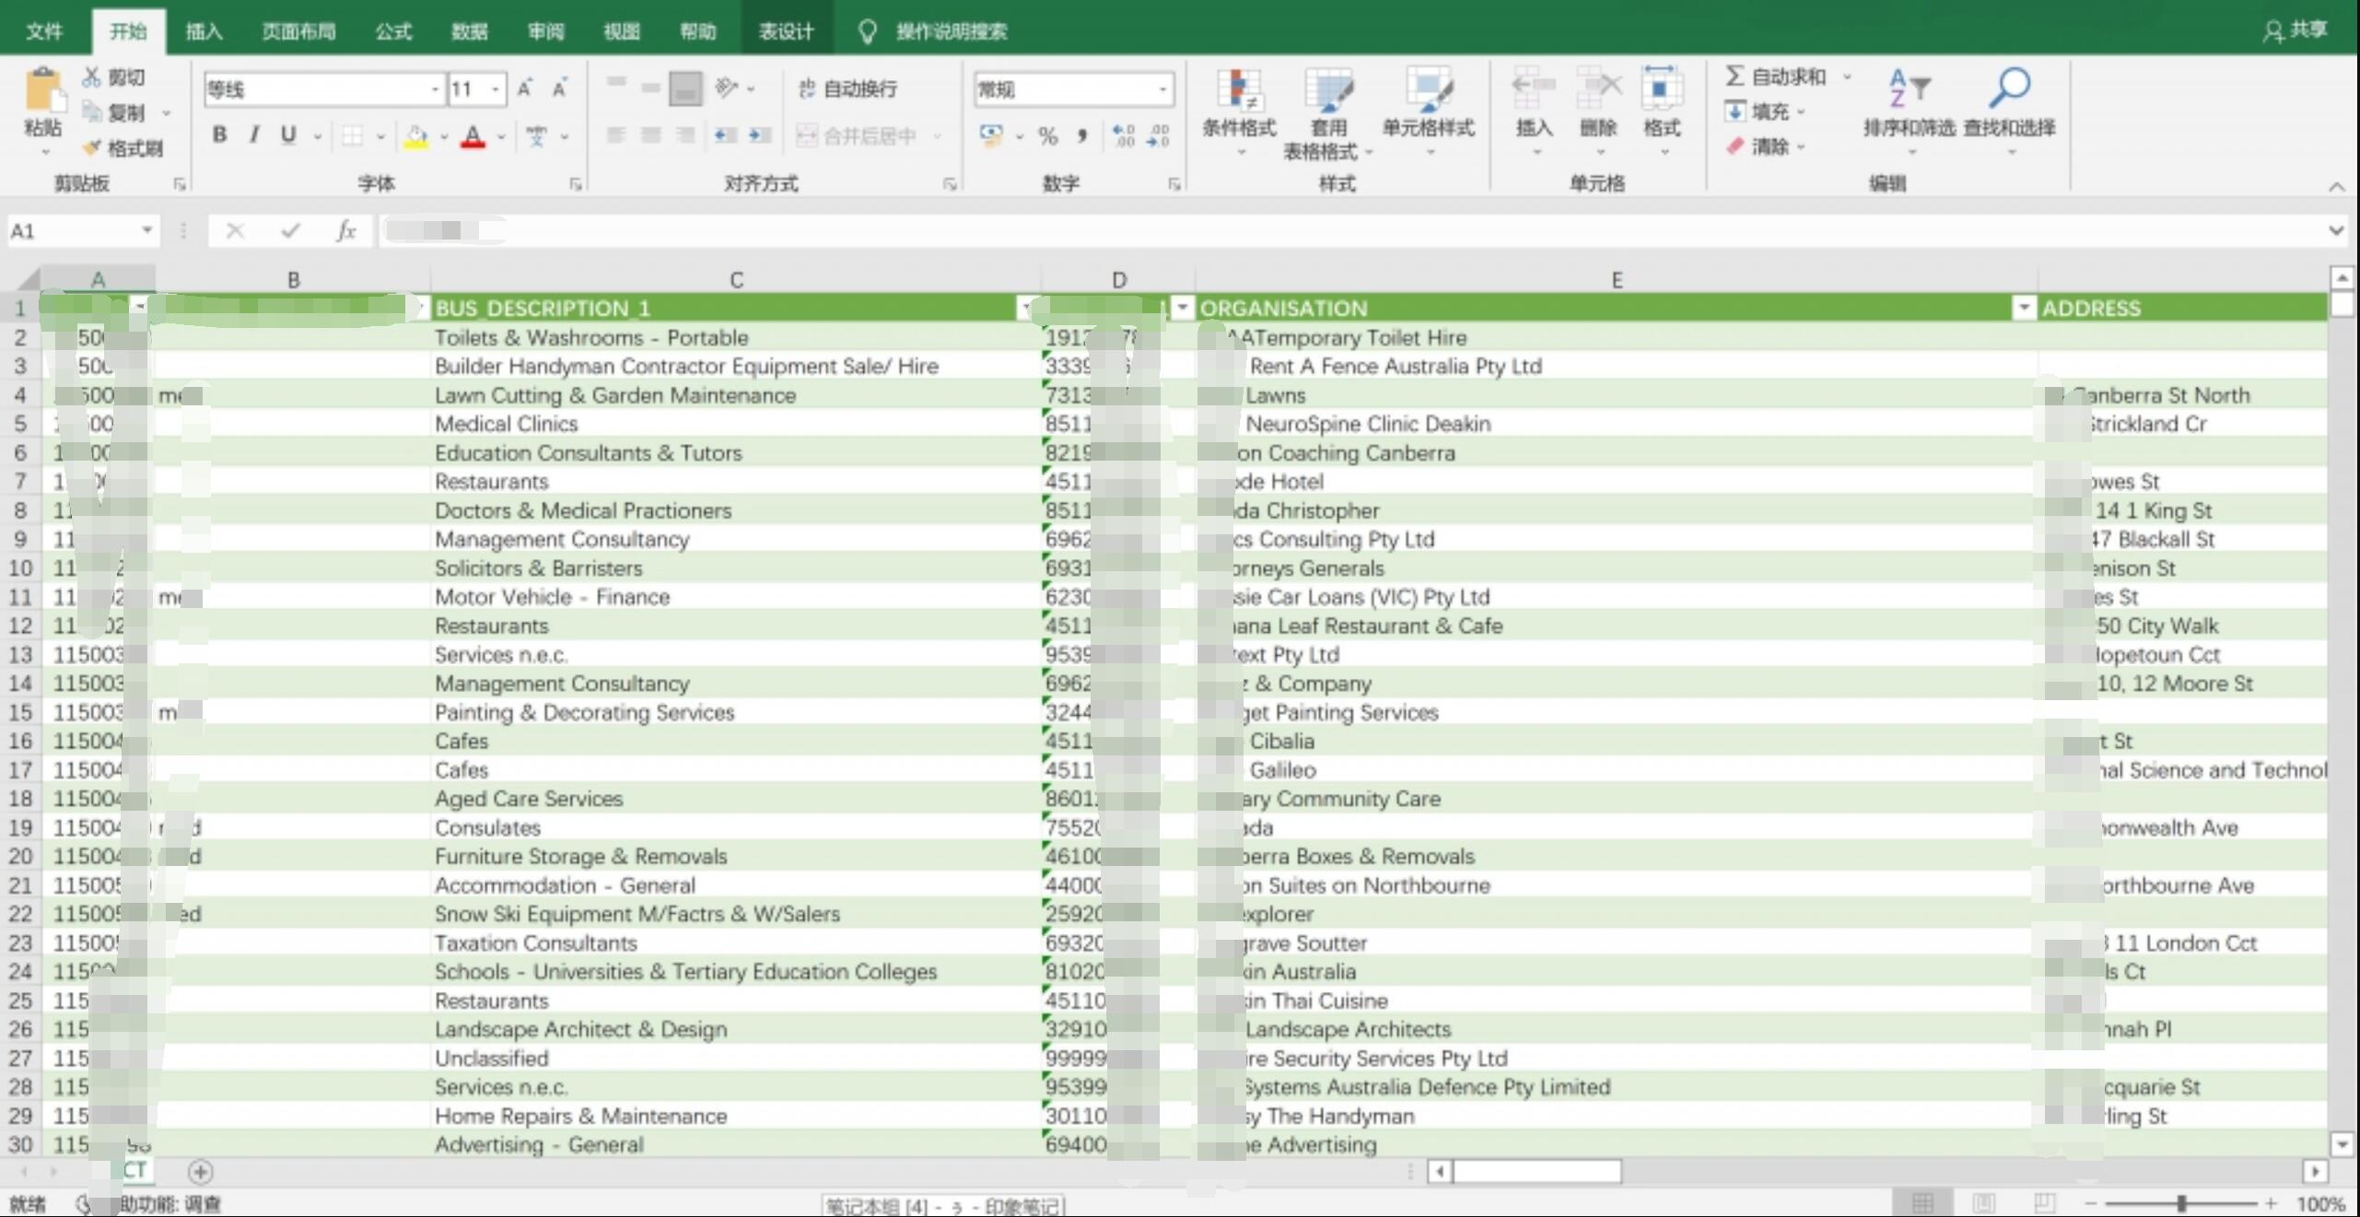The image size is (2360, 1217).
Task: Click the Cut scissors icon
Action: click(x=92, y=76)
